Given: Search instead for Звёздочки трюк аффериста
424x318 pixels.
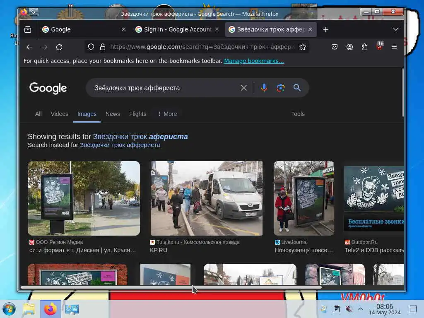Looking at the screenshot, I should [120, 145].
